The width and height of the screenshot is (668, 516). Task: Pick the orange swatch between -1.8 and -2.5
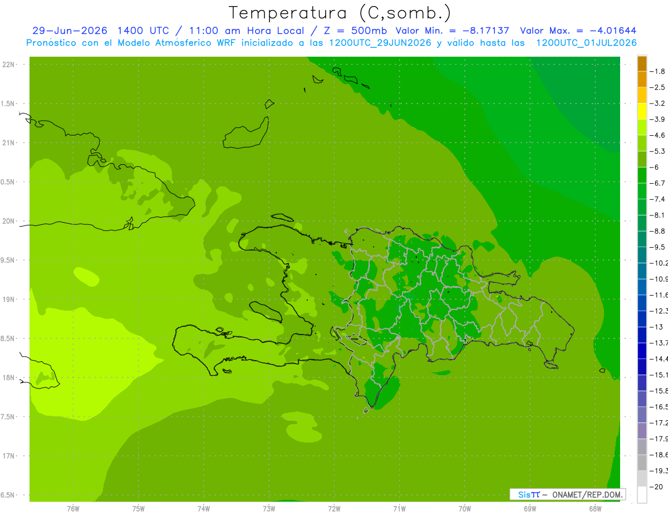[x=642, y=79]
